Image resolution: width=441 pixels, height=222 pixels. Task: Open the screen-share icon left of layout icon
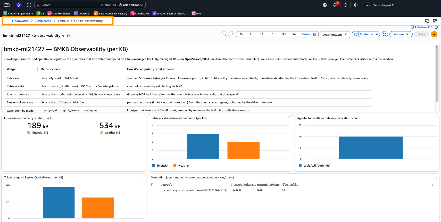point(427,21)
